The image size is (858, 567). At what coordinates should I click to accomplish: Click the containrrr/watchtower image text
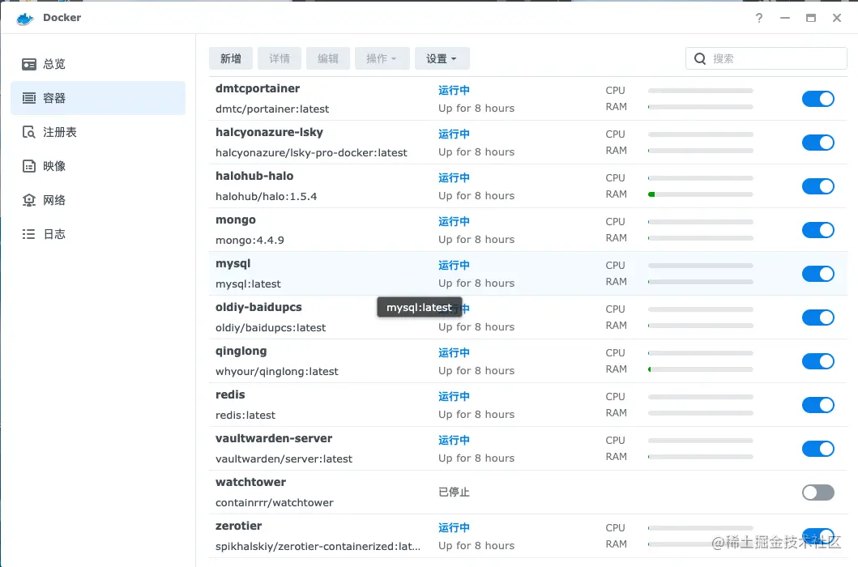(x=274, y=503)
